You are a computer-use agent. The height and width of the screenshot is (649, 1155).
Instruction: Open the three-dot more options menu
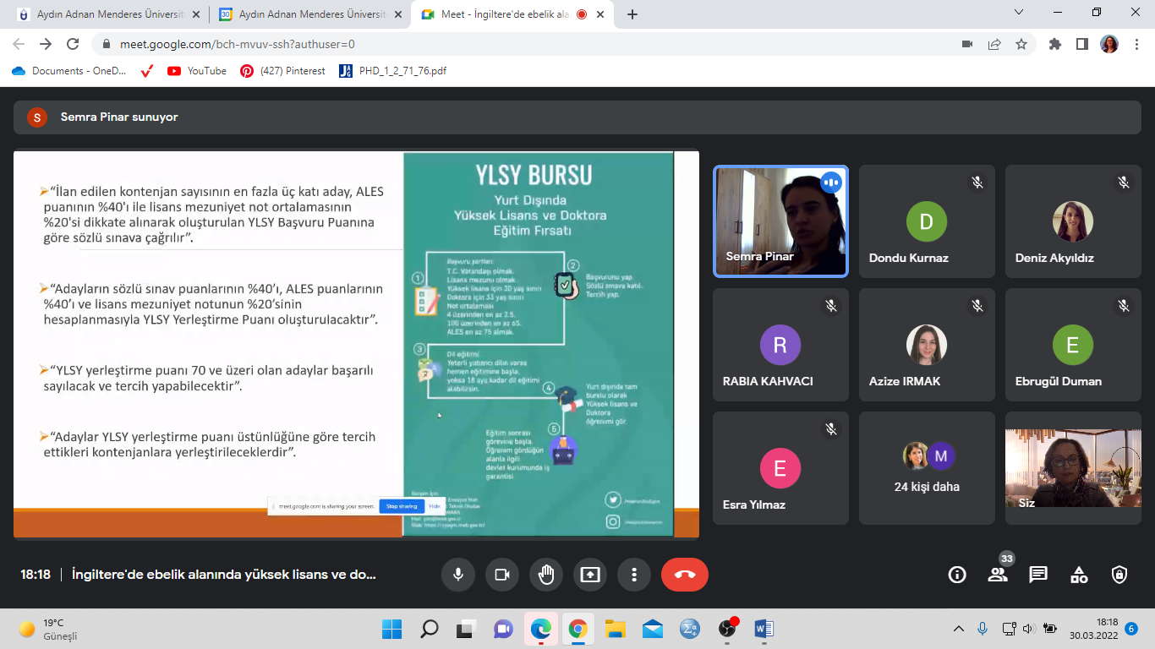634,575
